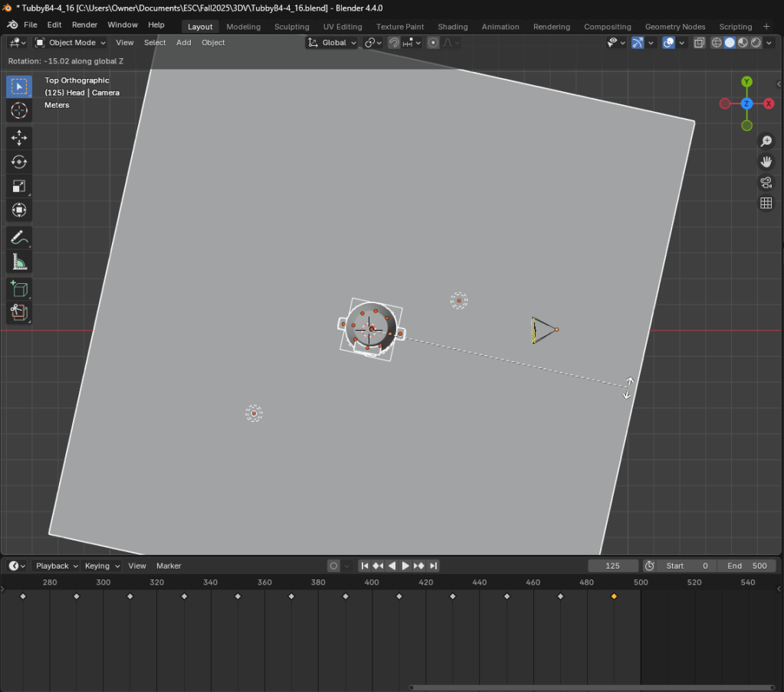The width and height of the screenshot is (784, 692).
Task: Pick the Rotate tool
Action: (x=19, y=162)
